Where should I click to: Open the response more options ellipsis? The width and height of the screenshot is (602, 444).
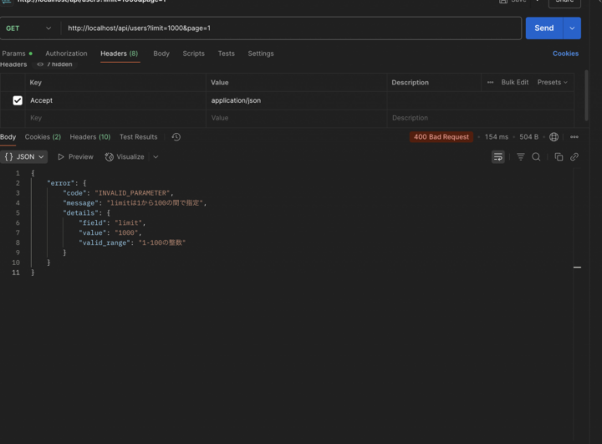574,137
